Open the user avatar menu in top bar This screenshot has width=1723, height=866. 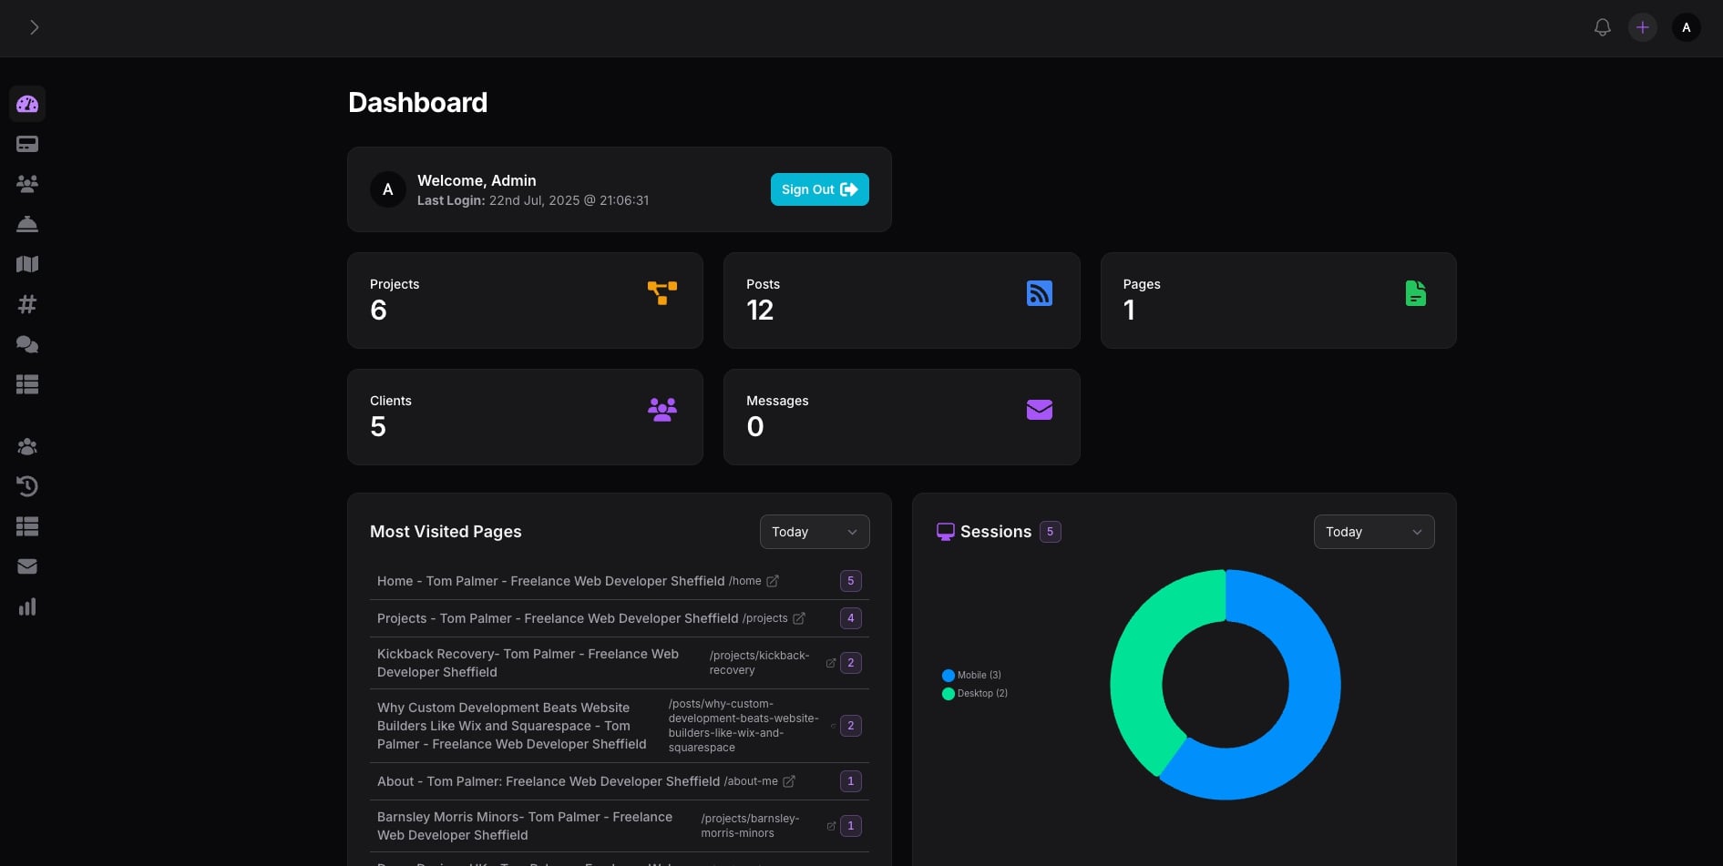1686,27
